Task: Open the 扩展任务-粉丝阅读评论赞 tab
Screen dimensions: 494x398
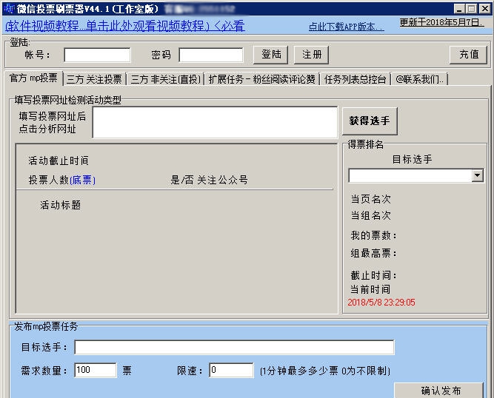Action: tap(261, 79)
